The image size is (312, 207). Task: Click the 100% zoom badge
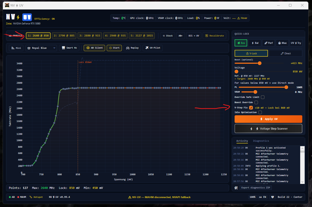[252, 197]
